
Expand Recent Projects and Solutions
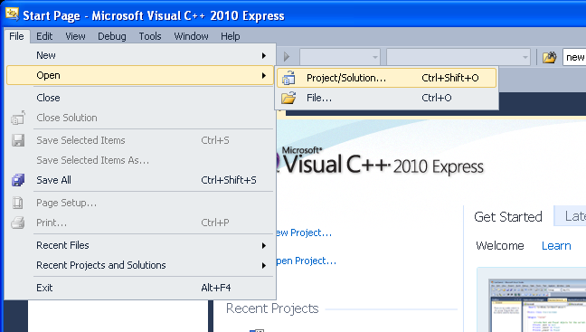[140, 265]
